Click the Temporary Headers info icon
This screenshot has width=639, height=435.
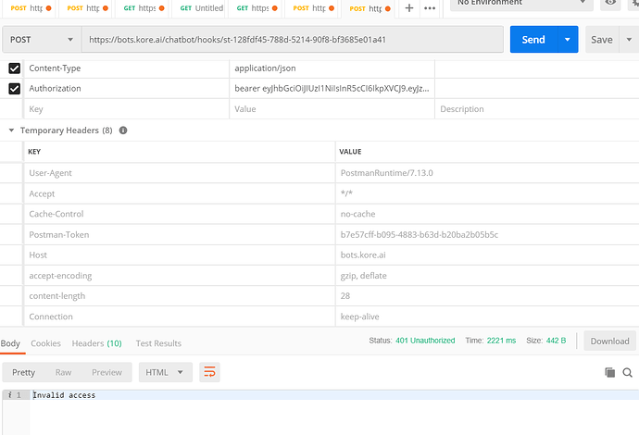(123, 130)
